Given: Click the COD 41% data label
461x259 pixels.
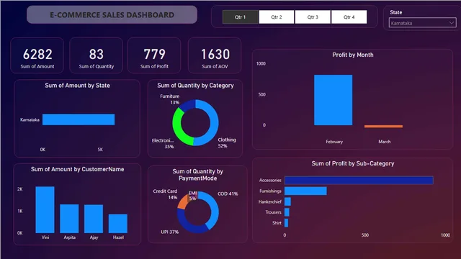Looking at the screenshot, I should [228, 194].
